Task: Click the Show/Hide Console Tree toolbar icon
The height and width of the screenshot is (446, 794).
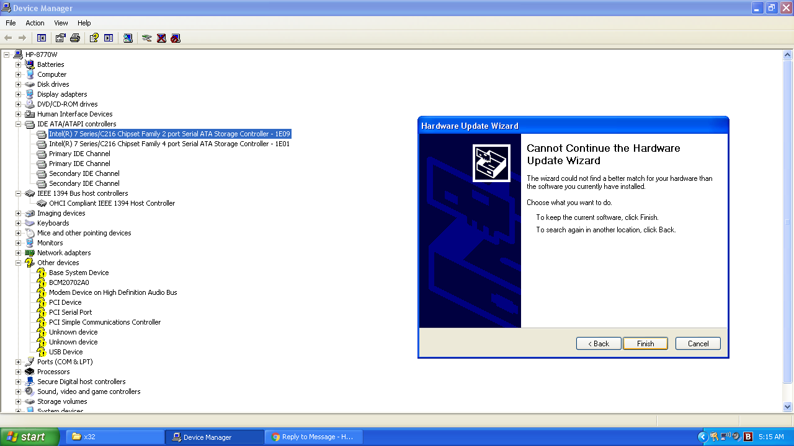Action: click(42, 38)
